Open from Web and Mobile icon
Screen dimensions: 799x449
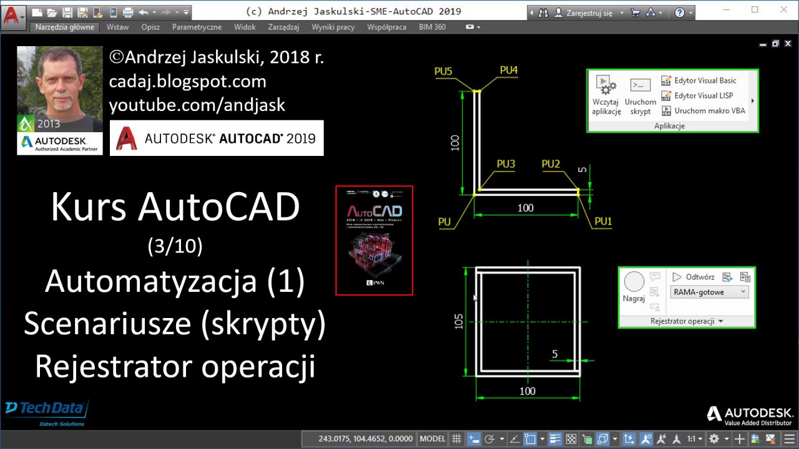98,12
